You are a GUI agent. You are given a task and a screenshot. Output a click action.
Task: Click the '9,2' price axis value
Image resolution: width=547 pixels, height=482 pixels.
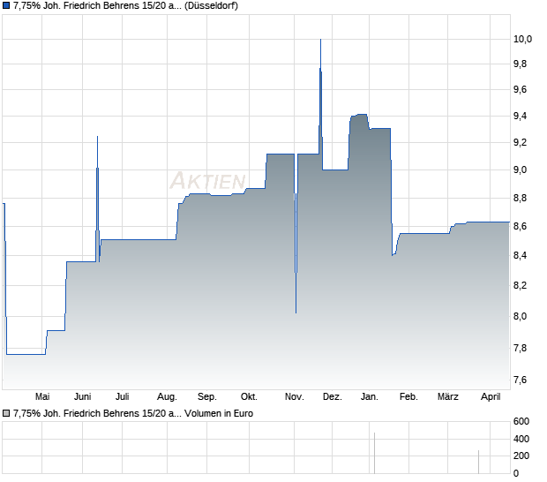coord(520,142)
